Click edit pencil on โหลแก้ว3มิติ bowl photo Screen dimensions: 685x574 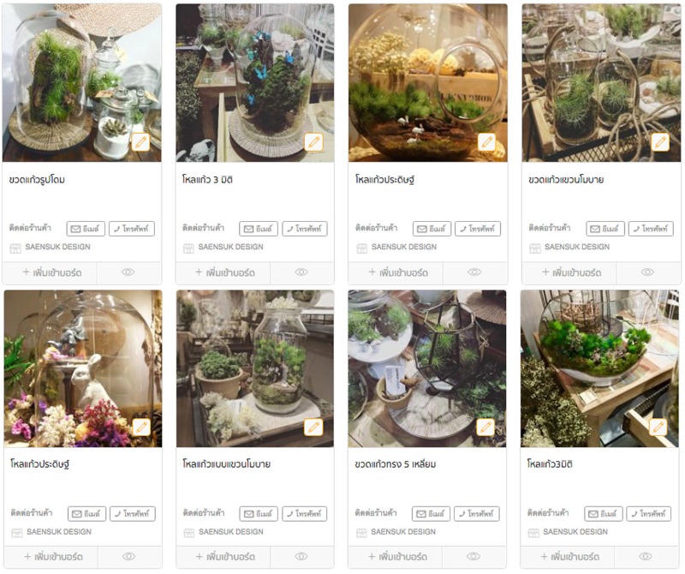point(658,428)
